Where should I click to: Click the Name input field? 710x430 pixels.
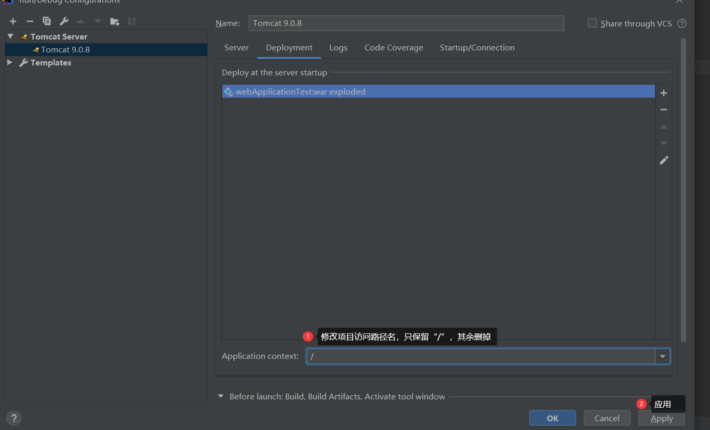pyautogui.click(x=406, y=23)
